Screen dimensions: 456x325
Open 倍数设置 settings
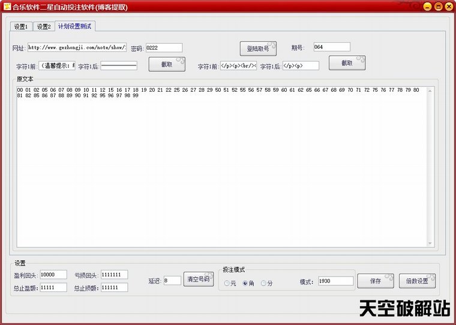(417, 281)
